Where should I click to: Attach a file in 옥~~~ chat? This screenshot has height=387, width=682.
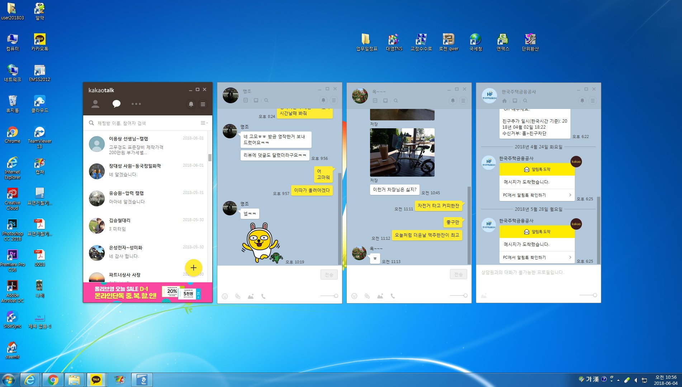367,296
